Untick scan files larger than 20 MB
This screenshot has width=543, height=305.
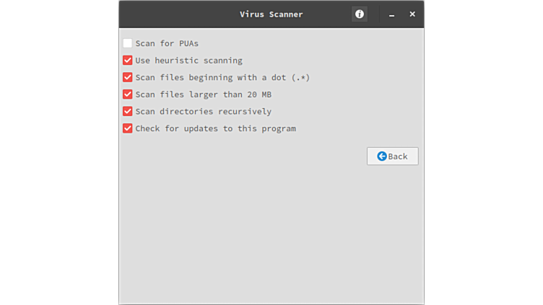[128, 94]
